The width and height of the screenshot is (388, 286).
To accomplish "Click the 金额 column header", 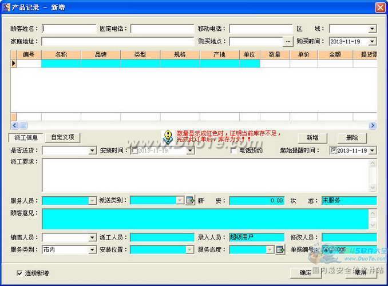I will click(335, 55).
